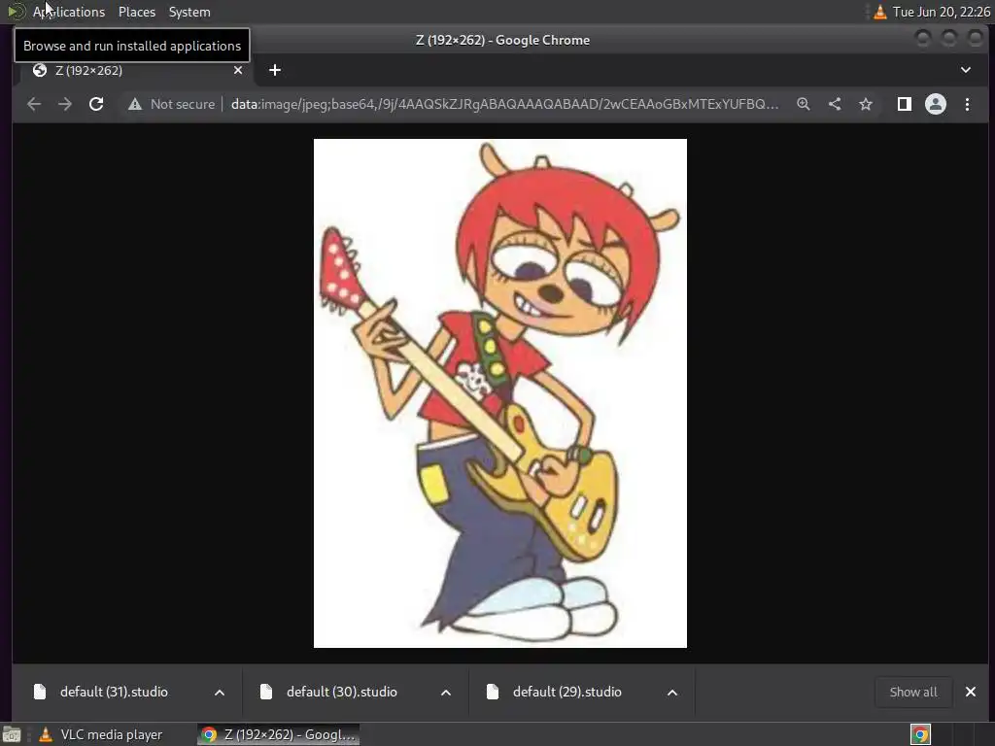Click the distro logo beside Applications
995x746 pixels.
pyautogui.click(x=17, y=12)
